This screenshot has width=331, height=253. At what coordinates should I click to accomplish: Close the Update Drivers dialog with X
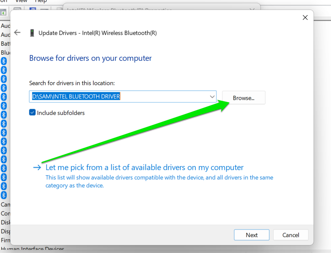305,17
